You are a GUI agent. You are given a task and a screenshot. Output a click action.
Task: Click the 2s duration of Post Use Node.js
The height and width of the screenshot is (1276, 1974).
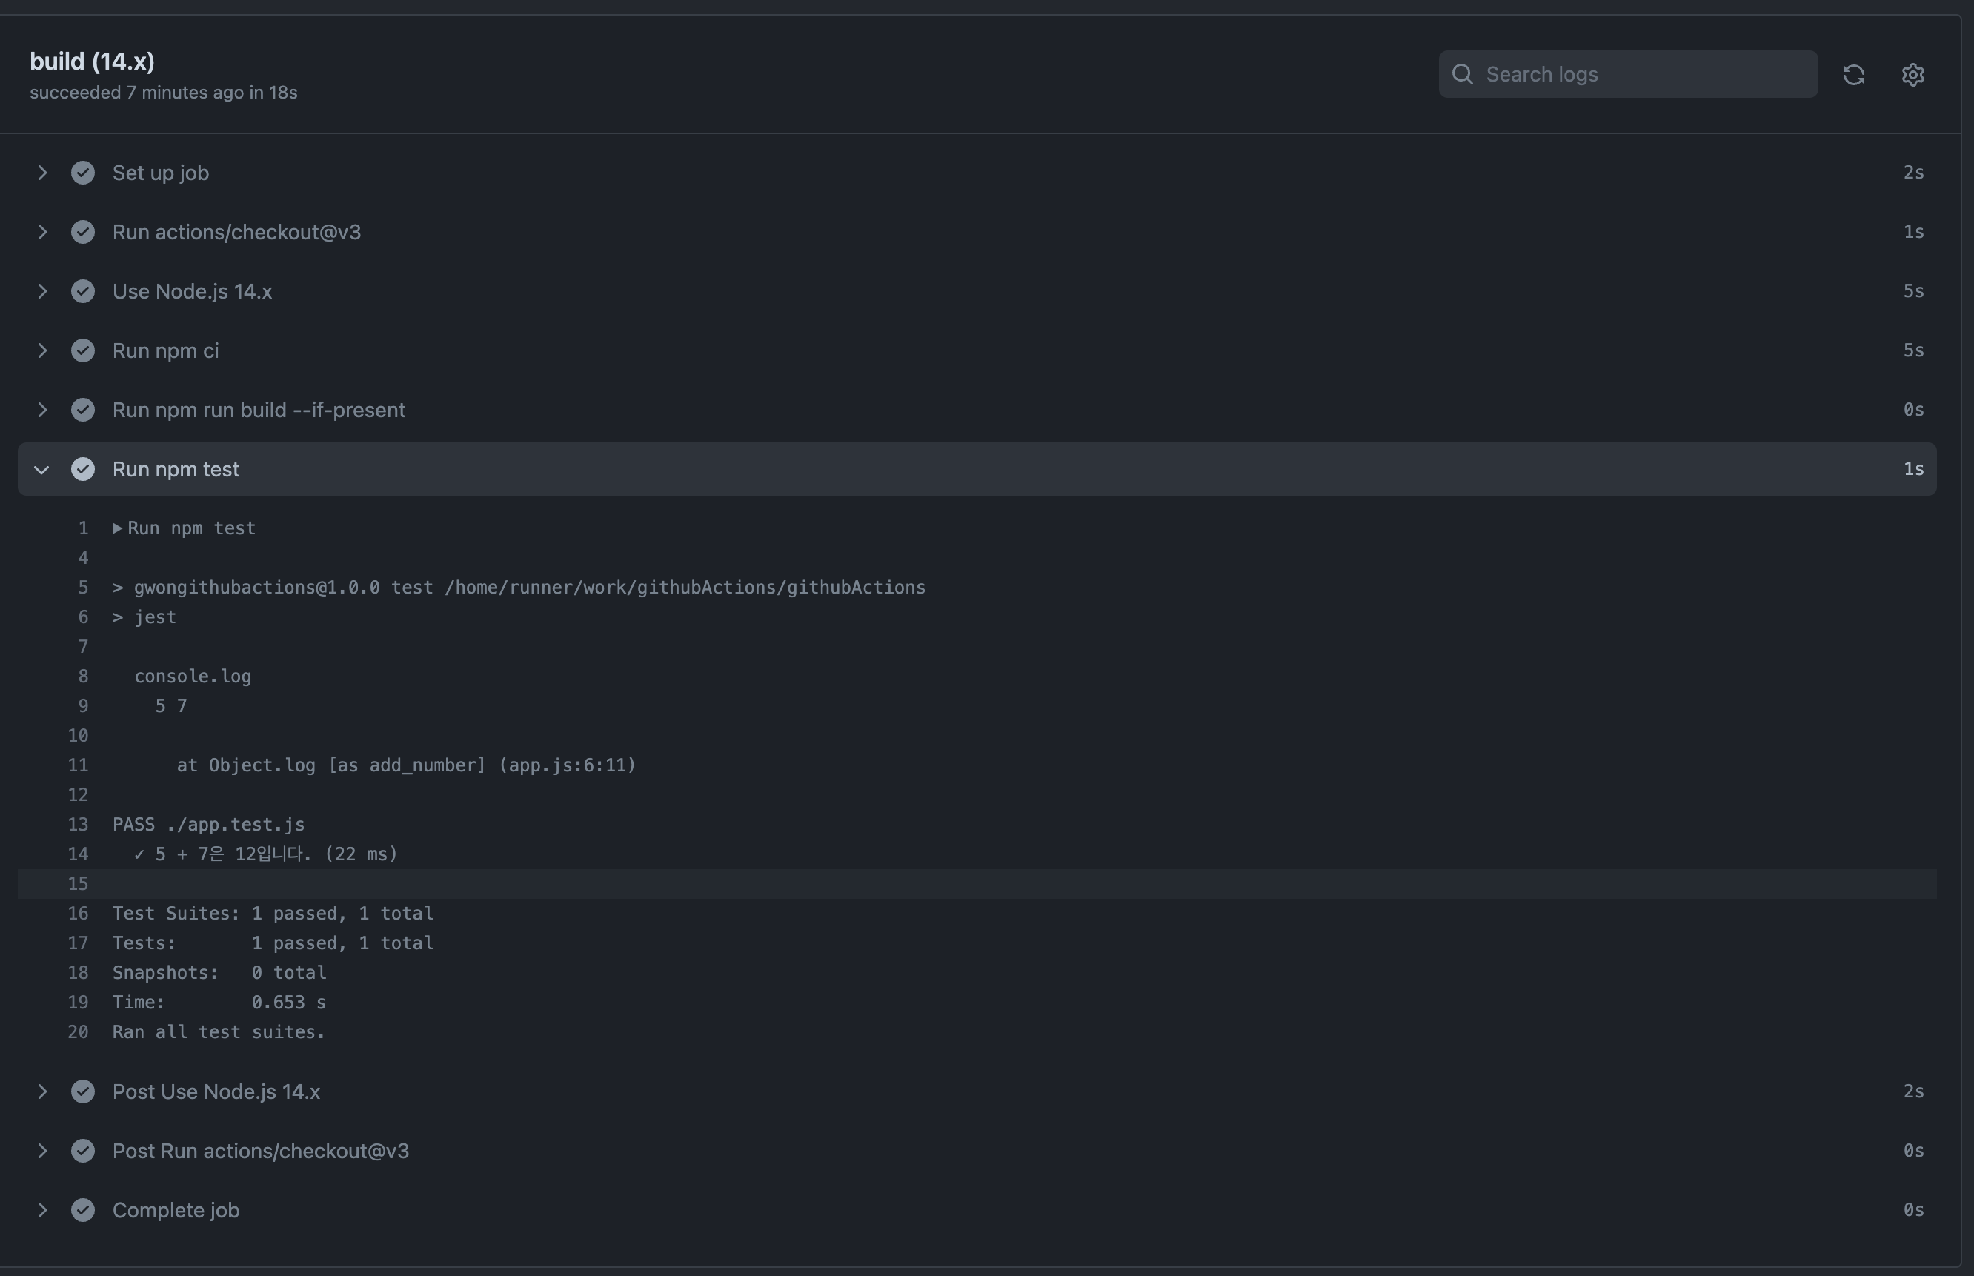1912,1092
